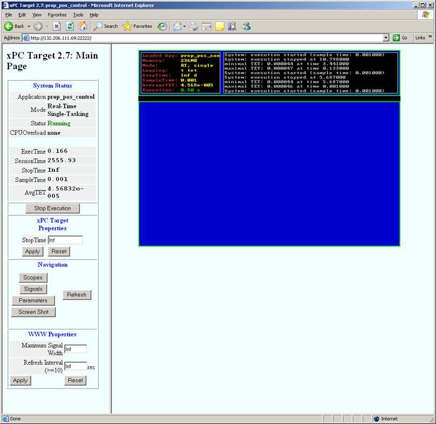The image size is (436, 424).
Task: Click the StopTime input field
Action: 65,240
